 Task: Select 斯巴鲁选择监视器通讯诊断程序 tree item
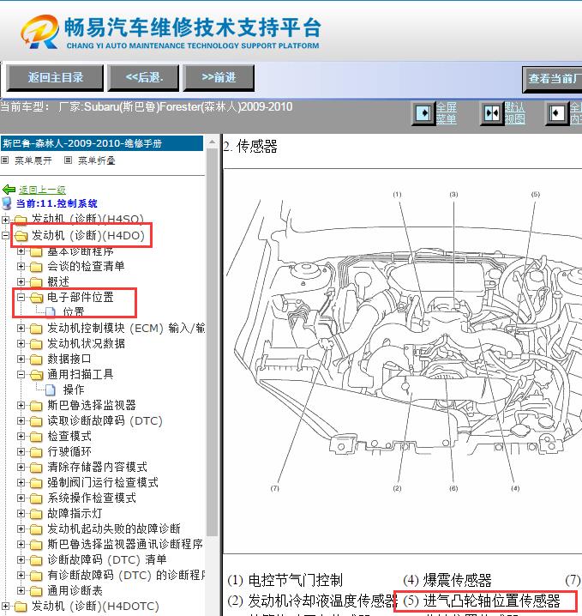125,544
